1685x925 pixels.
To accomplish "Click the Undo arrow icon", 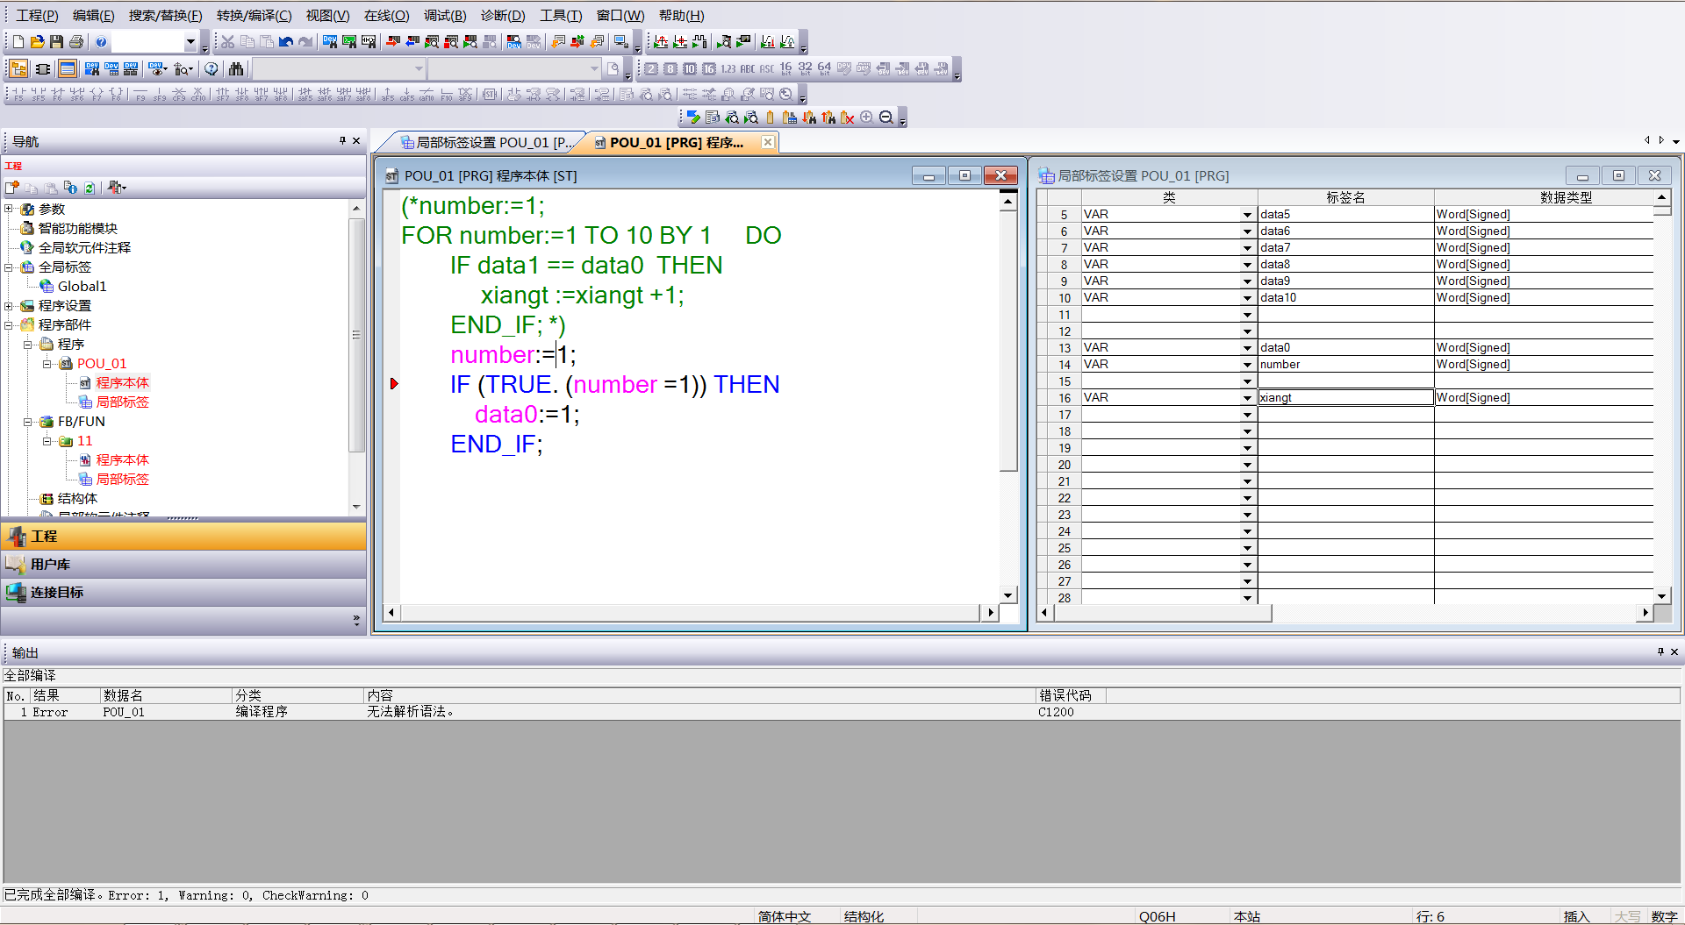I will coord(286,41).
